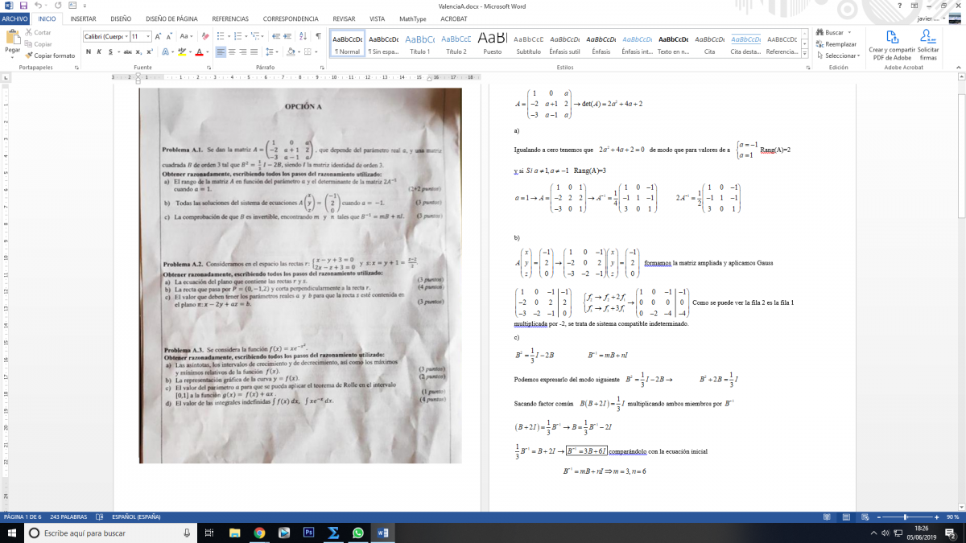Open the font name dropdown Calibri
Screen dimensions: 966x543
pyautogui.click(x=105, y=36)
